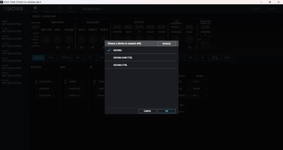Open the Tone Central icon
Viewport: 283px width, 150px height.
point(59,9)
